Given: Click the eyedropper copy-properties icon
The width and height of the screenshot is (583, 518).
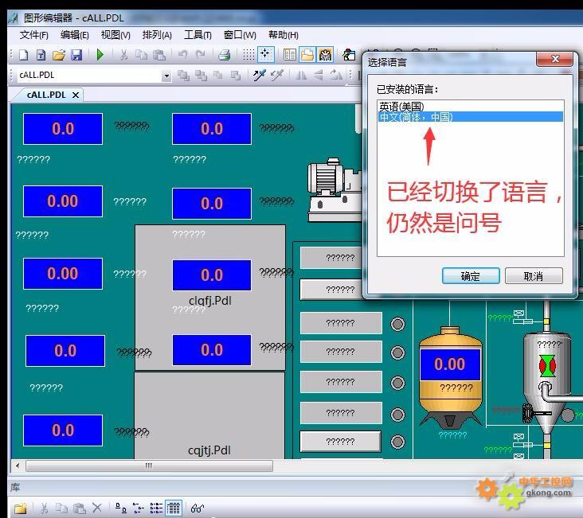Looking at the screenshot, I should point(259,76).
